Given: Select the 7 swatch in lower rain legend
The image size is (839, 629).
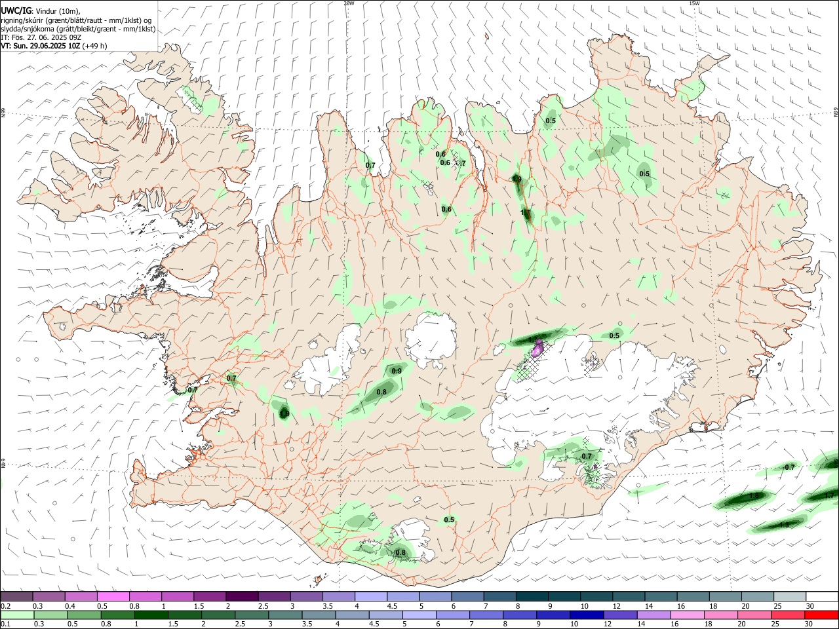Looking at the screenshot, I should [x=486, y=615].
